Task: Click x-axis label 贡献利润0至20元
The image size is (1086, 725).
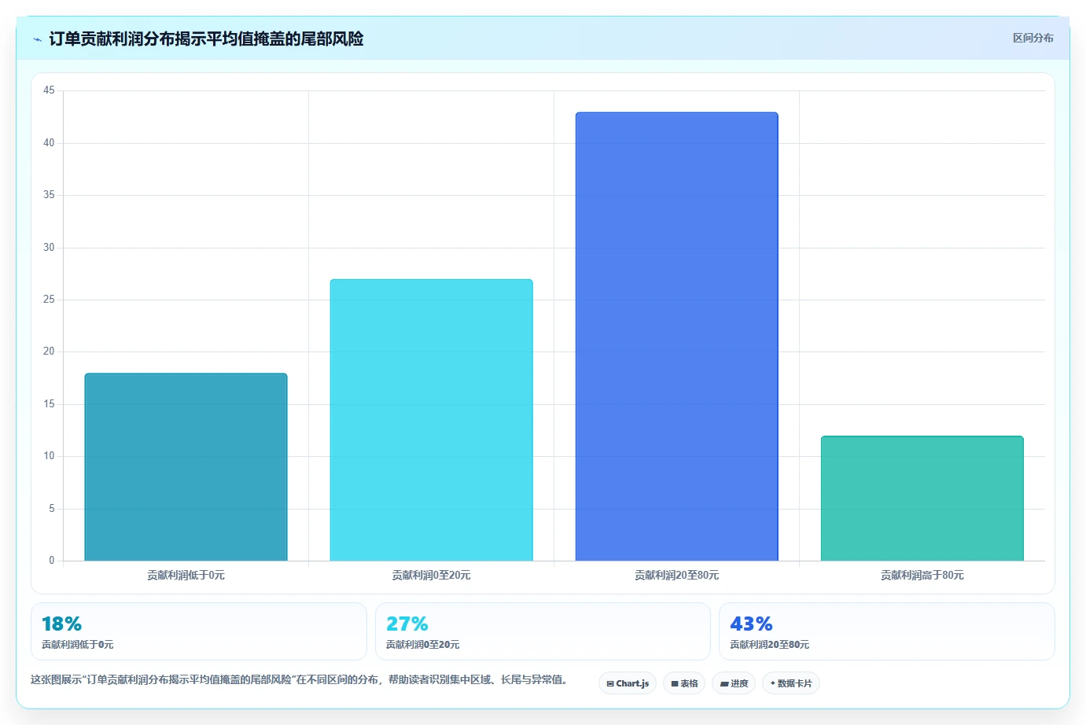Action: [431, 576]
